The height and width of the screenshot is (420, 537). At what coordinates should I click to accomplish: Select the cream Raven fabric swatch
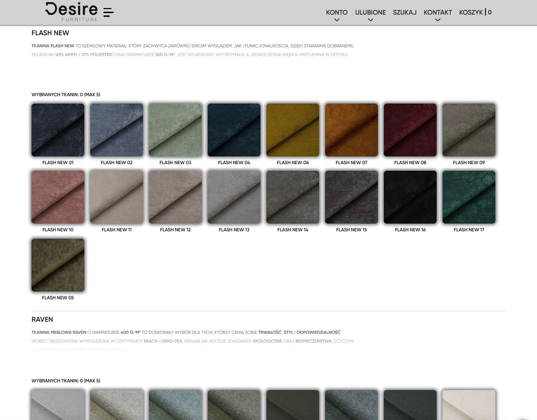point(469,405)
